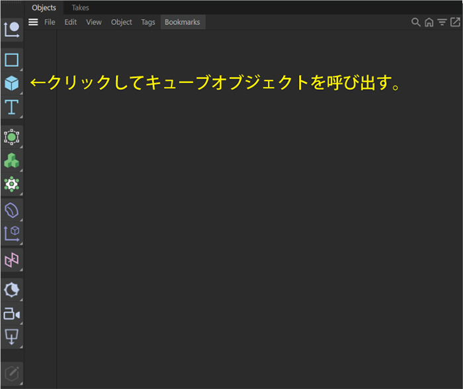Click the axis-and-cube icon in toolbar
Image resolution: width=463 pixels, height=389 pixels.
pyautogui.click(x=12, y=233)
